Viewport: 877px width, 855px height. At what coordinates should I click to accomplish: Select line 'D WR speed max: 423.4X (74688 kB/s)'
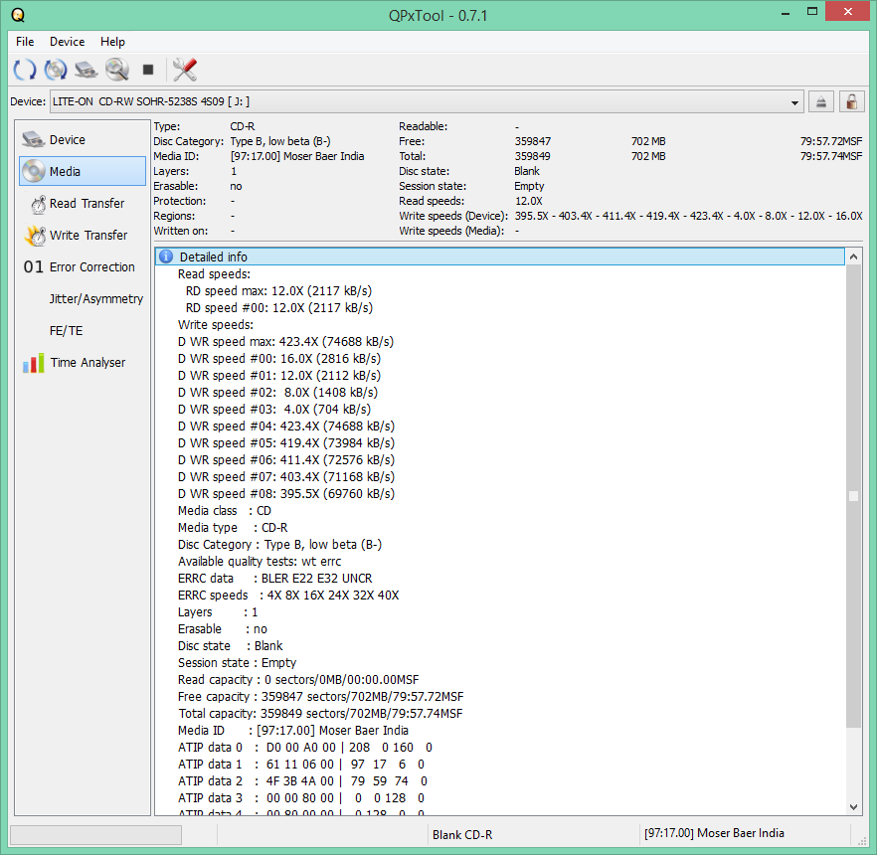coord(285,342)
